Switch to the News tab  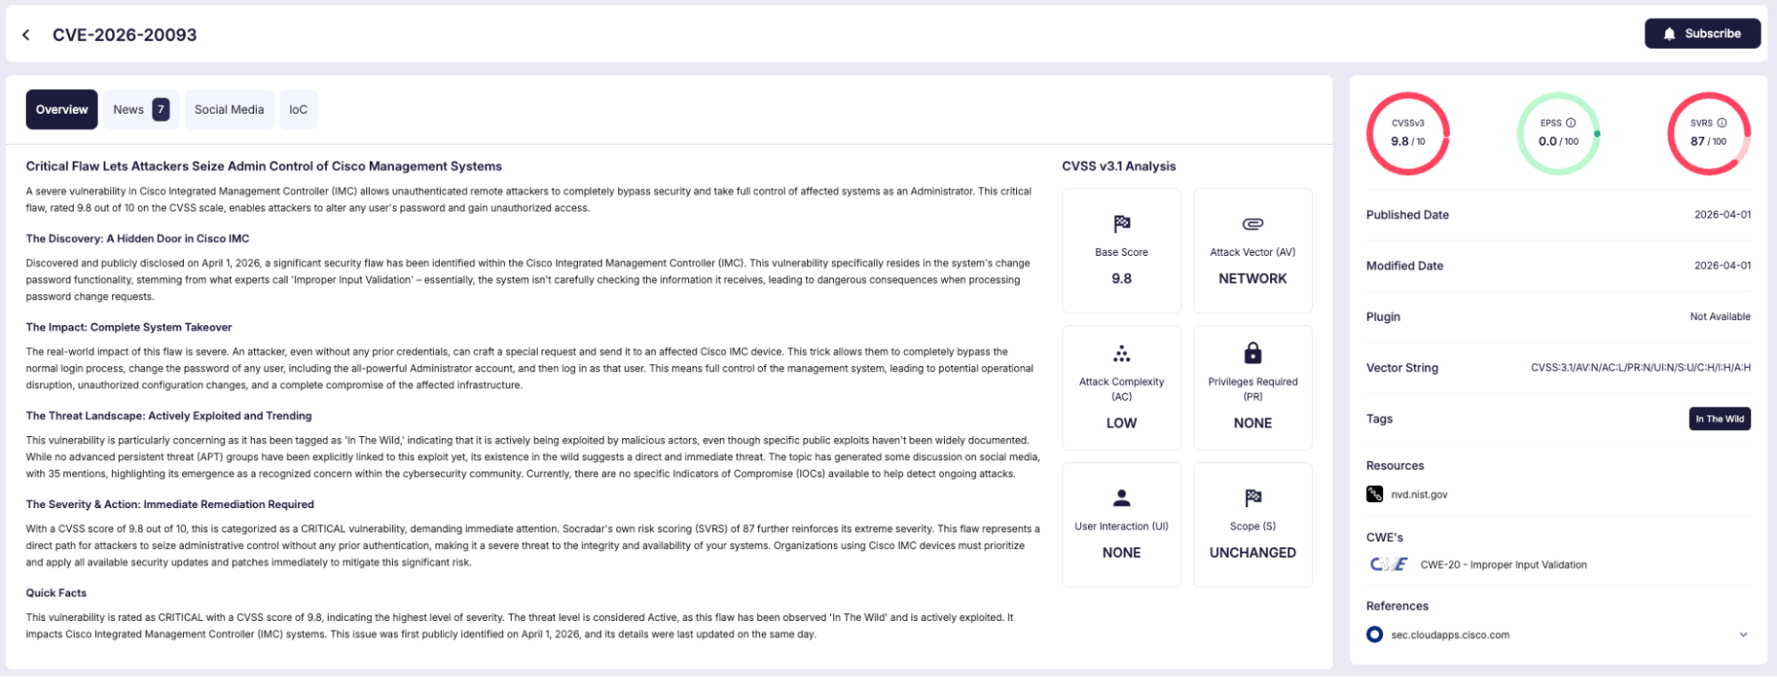pyautogui.click(x=140, y=109)
